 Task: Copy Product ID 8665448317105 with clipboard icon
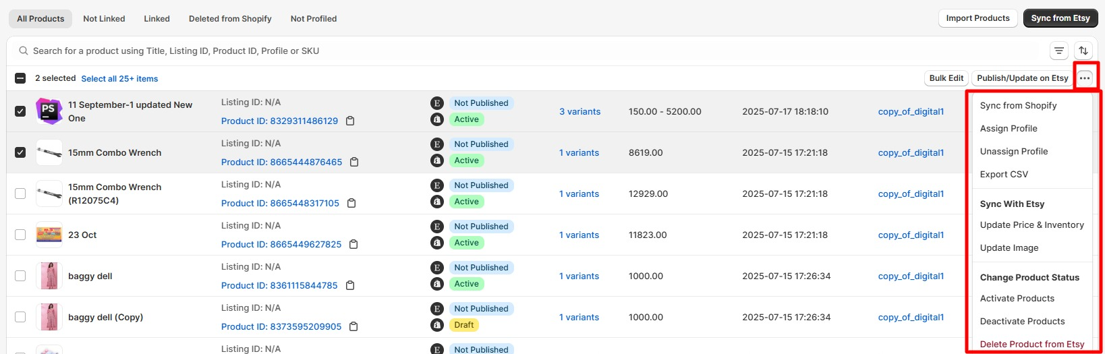[351, 203]
